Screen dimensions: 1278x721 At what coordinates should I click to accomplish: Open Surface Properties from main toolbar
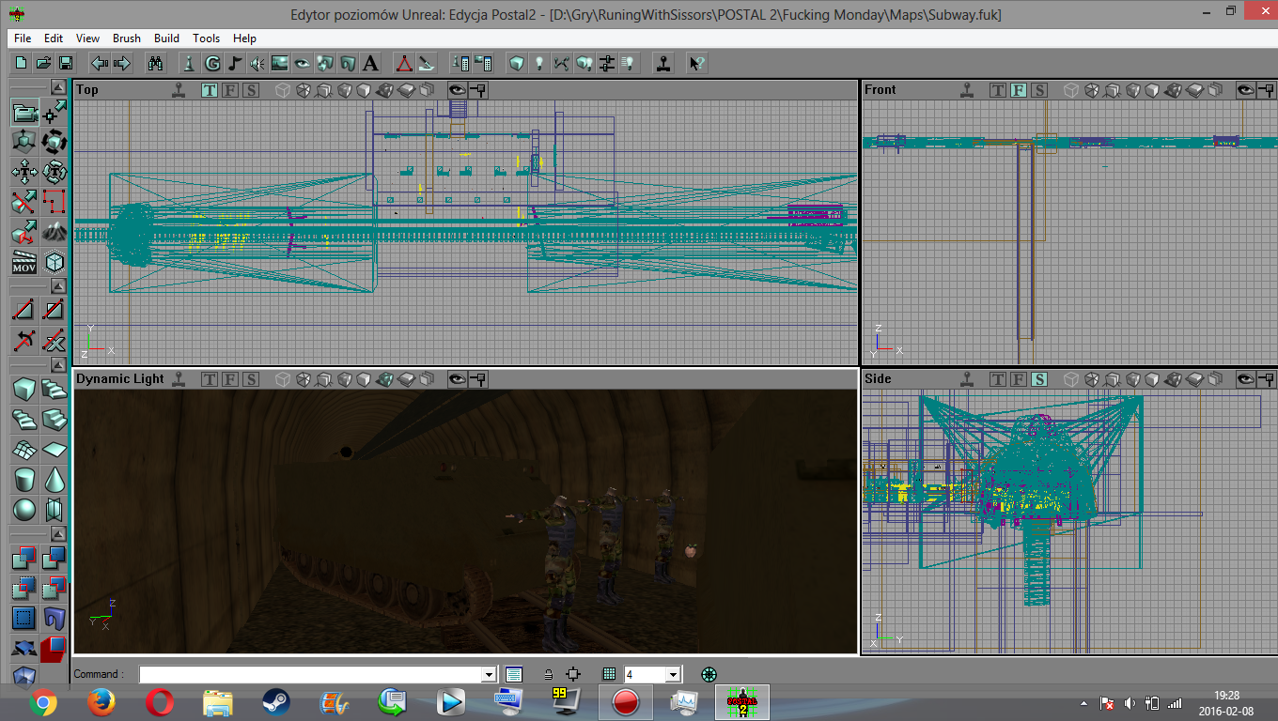[483, 63]
